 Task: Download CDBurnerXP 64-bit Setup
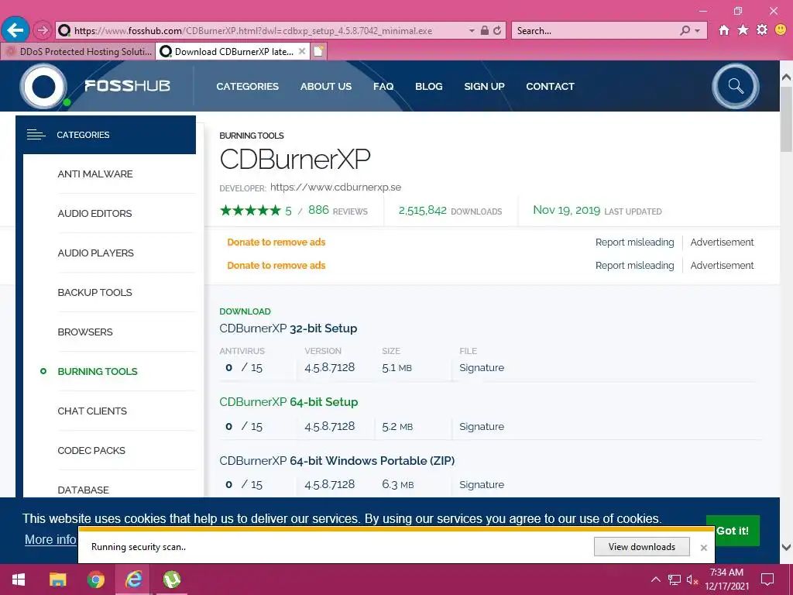(288, 402)
